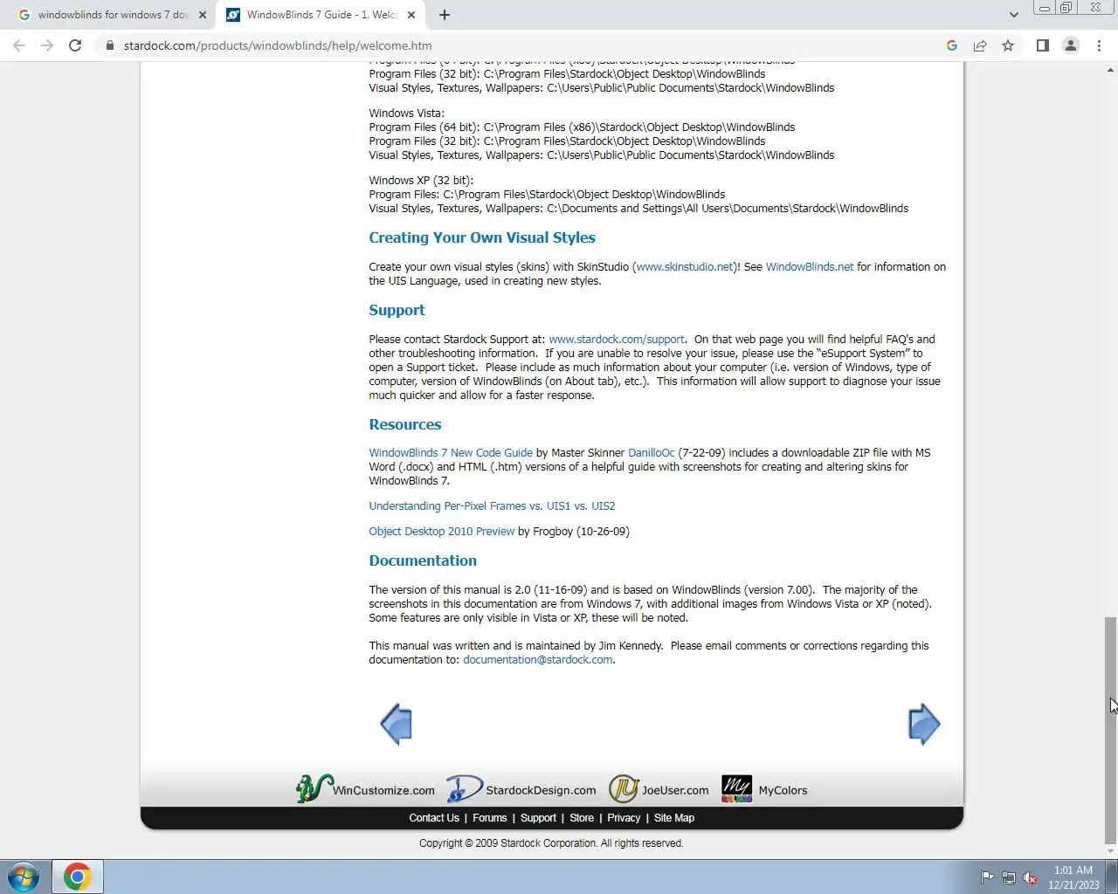Open WindowBlinds 7 New Code Guide link

(451, 453)
